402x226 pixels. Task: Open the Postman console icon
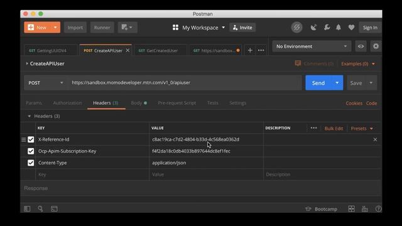(54, 209)
